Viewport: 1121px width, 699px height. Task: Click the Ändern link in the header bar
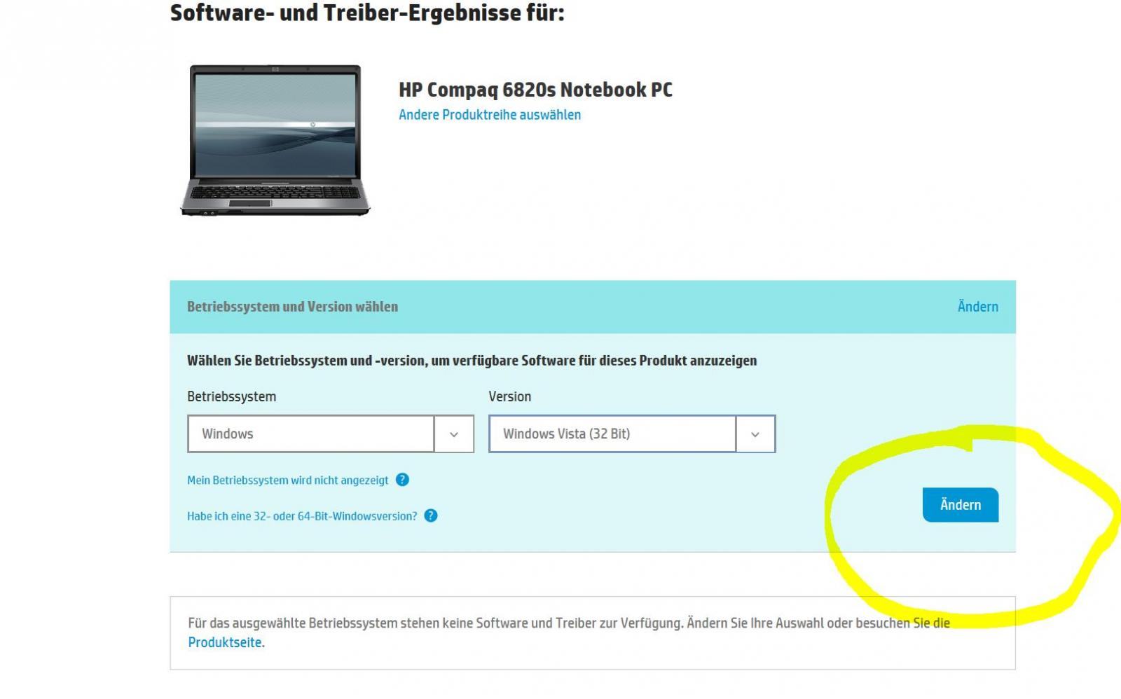point(977,306)
